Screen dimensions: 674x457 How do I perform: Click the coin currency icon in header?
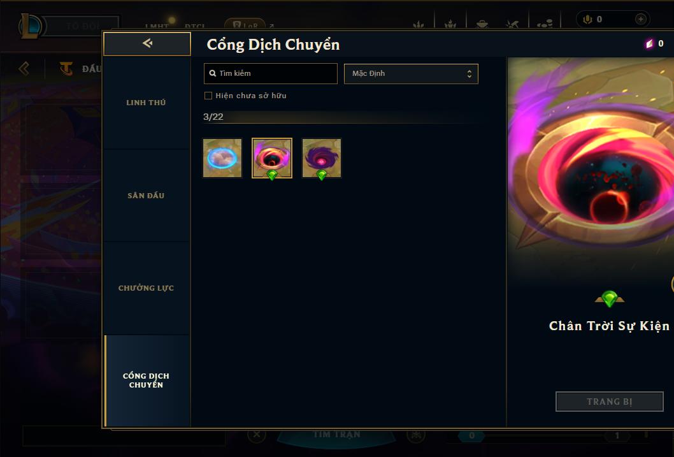(x=587, y=19)
